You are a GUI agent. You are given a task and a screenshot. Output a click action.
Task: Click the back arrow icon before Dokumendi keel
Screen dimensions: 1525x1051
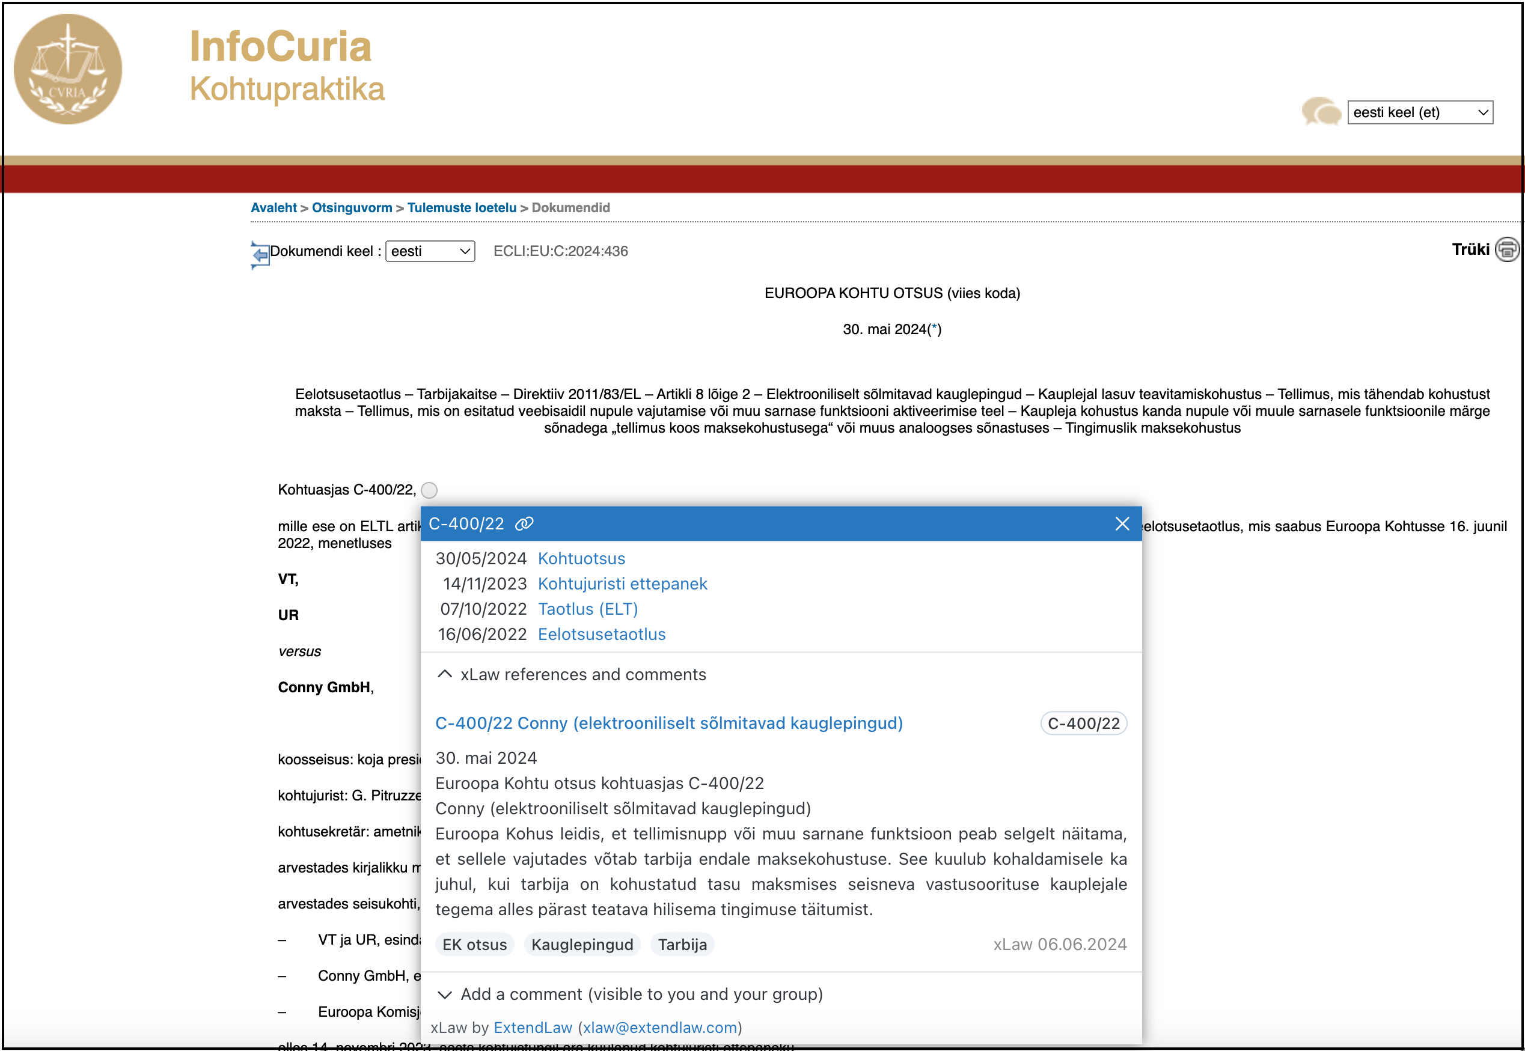tap(260, 254)
